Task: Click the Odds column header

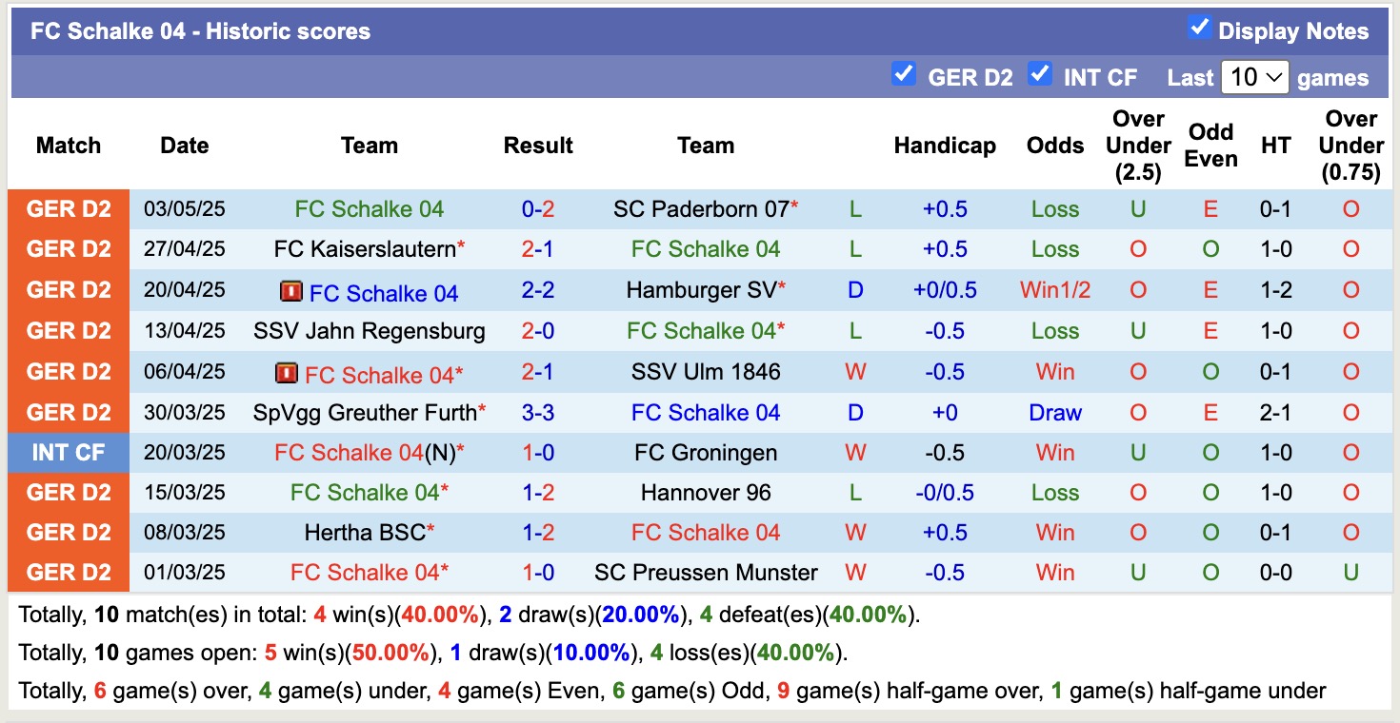Action: click(x=1054, y=145)
